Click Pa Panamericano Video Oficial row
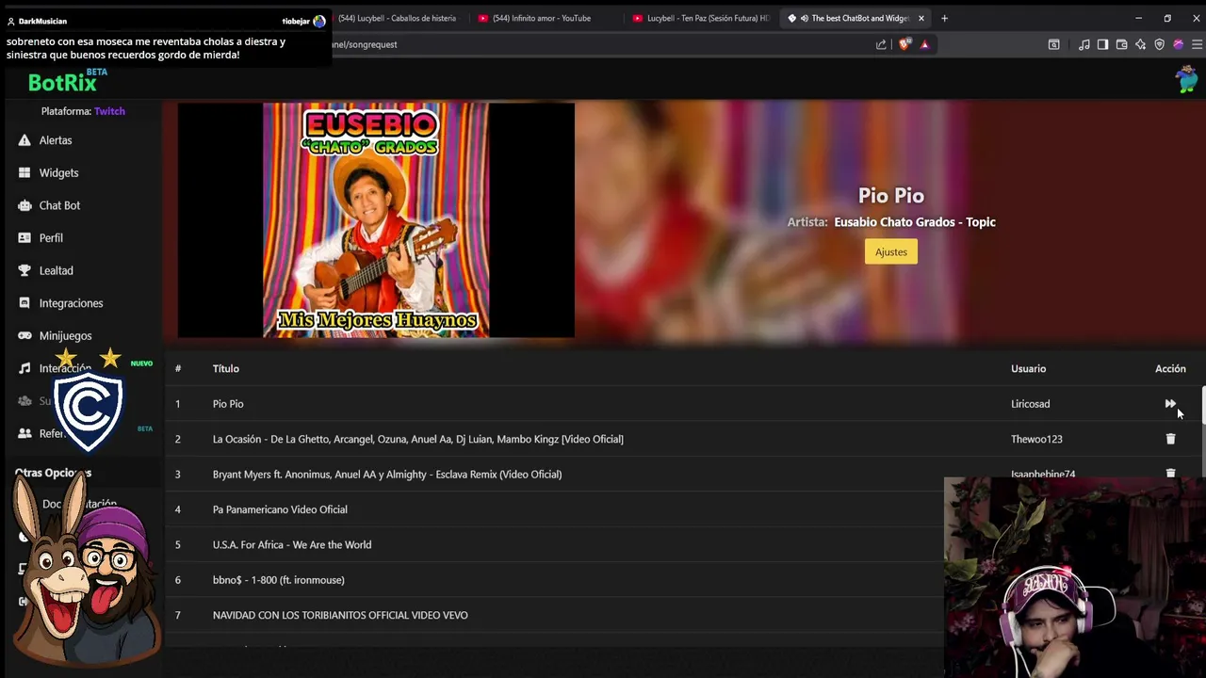Image resolution: width=1206 pixels, height=678 pixels. 280,509
